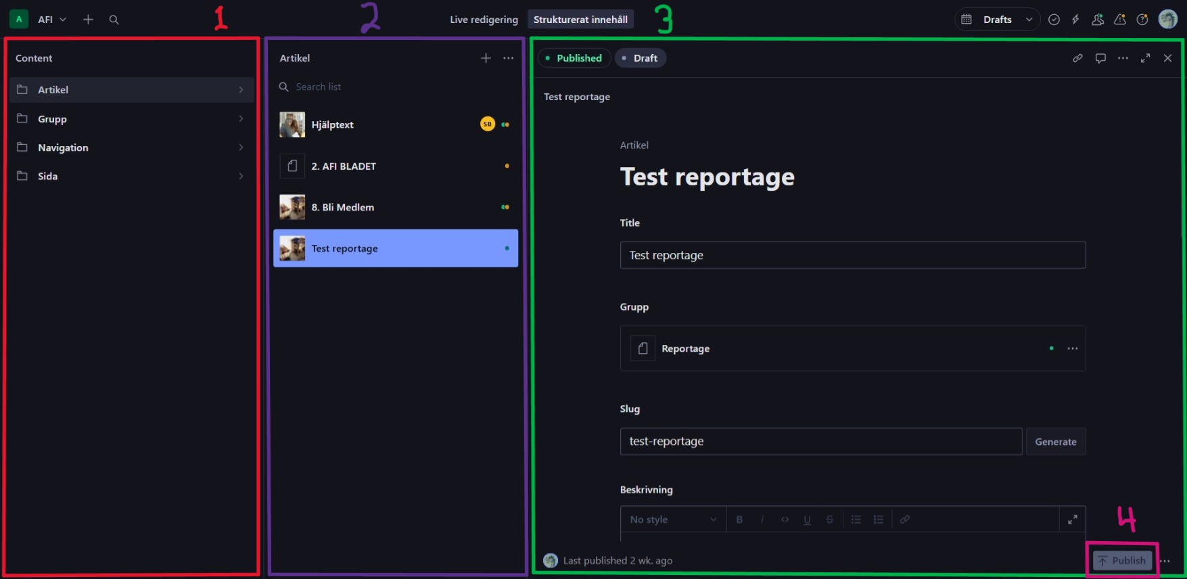Add new Artikel with plus icon

(486, 58)
